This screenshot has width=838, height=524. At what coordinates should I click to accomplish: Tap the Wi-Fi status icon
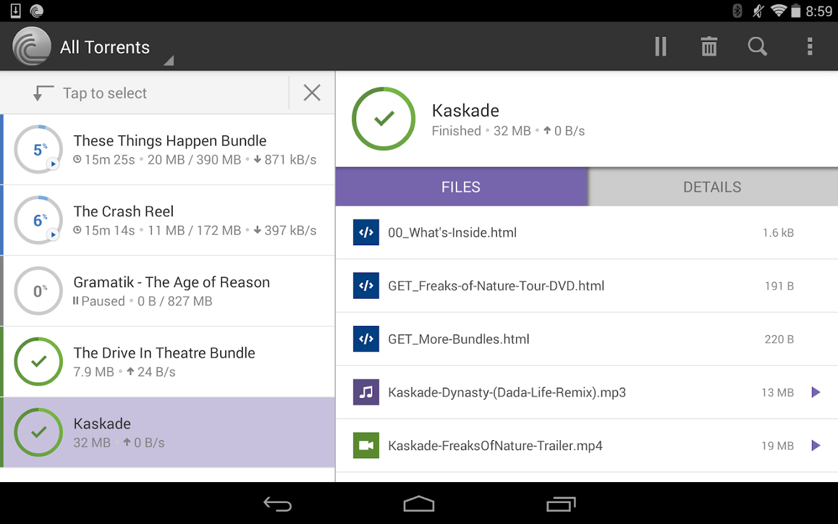point(778,10)
